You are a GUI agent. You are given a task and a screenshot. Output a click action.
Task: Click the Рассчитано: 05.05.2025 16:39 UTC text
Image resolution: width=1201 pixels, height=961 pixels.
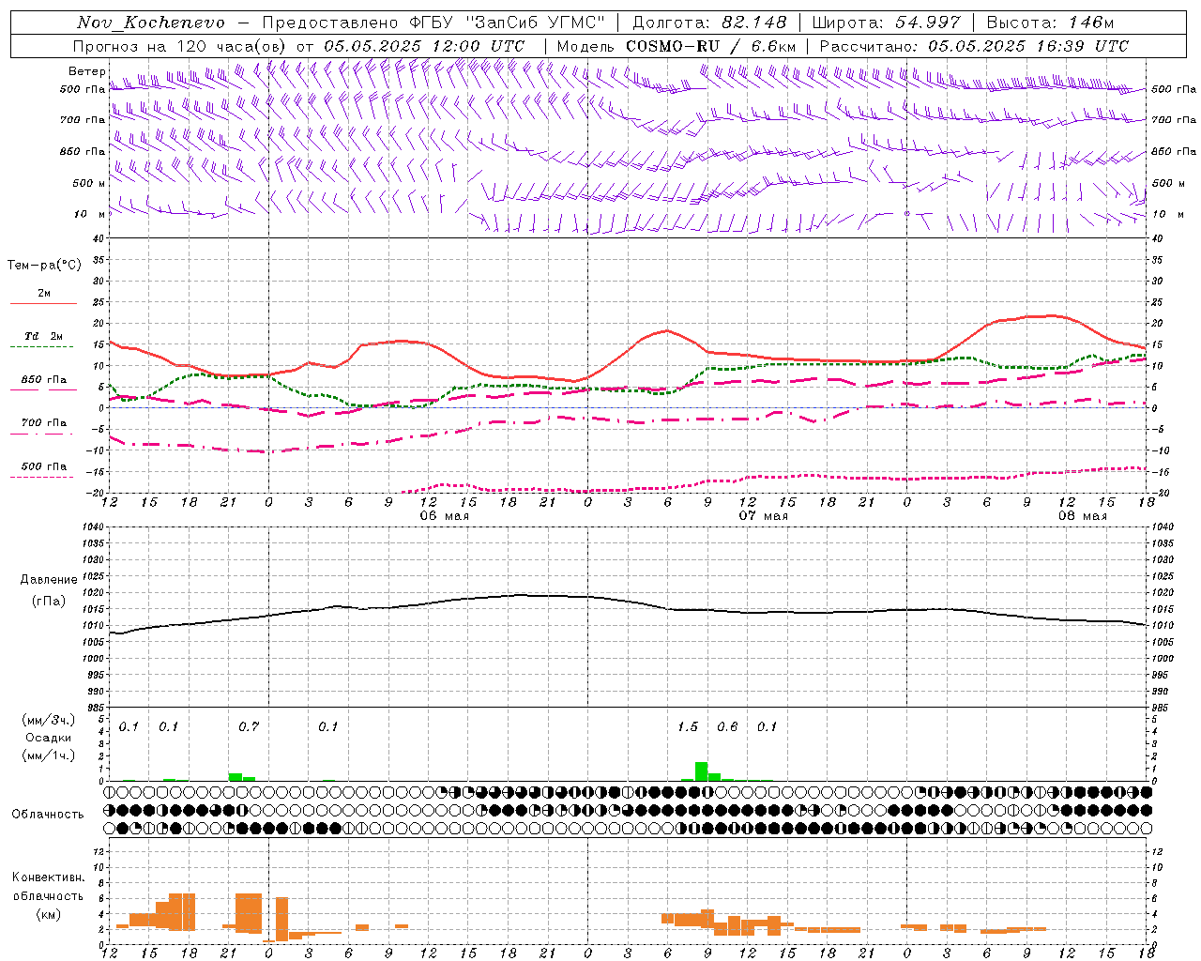[x=973, y=46]
